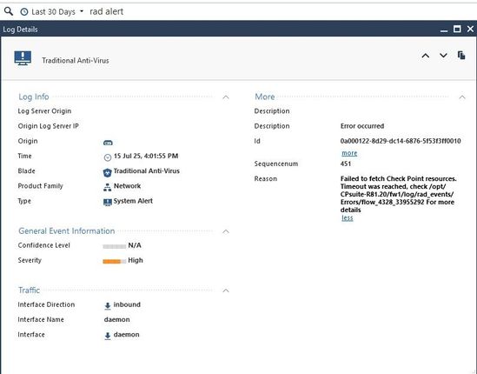Viewport: 477px width, 374px height.
Task: Click the 'Traffic' section heading
Action: (x=30, y=291)
